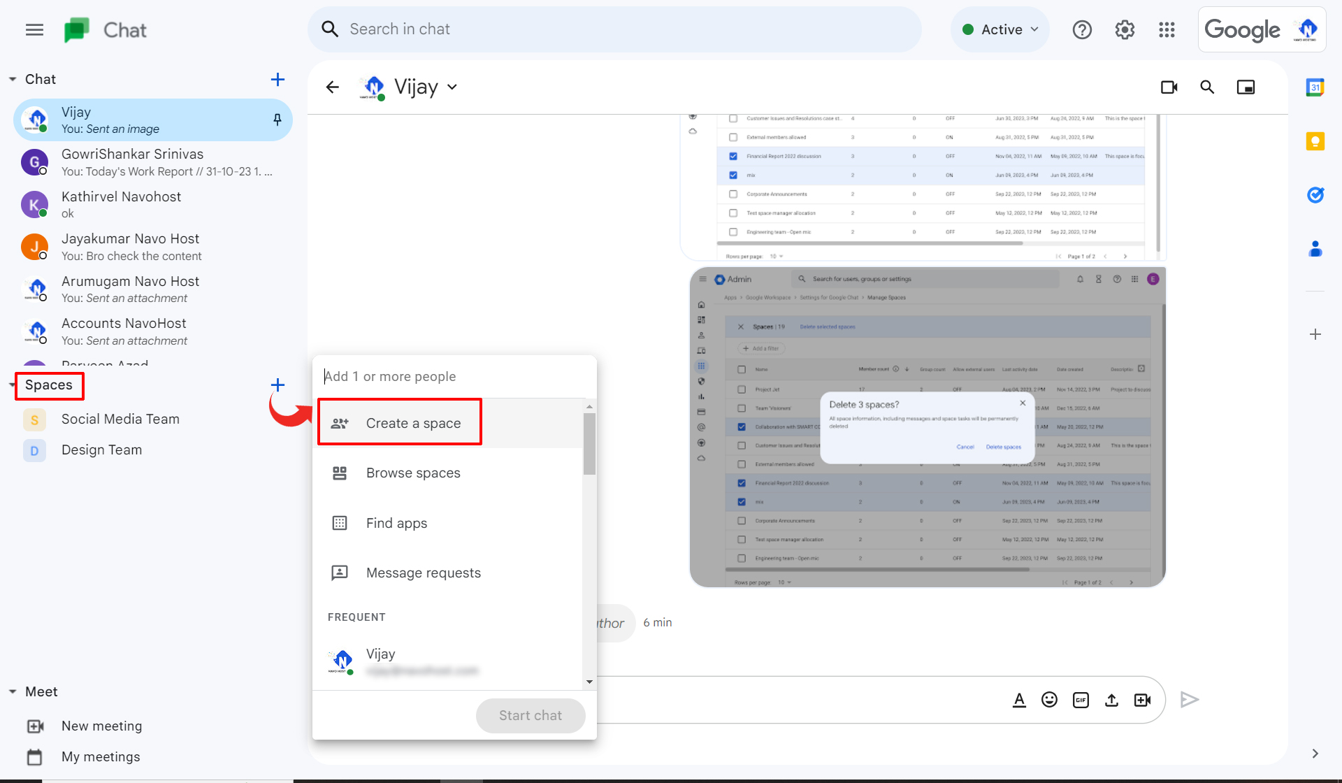Click the video call icon
Image resolution: width=1342 pixels, height=783 pixels.
tap(1168, 87)
